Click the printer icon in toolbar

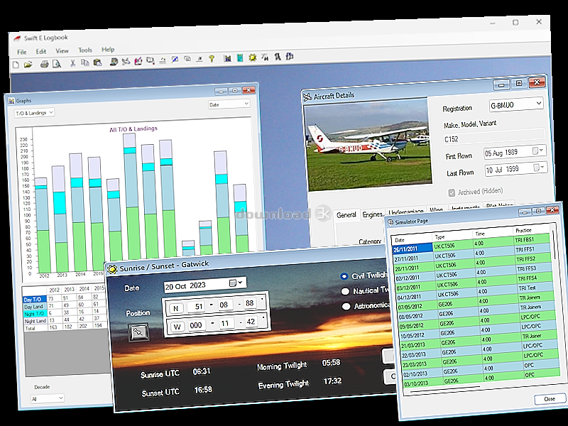(x=44, y=64)
